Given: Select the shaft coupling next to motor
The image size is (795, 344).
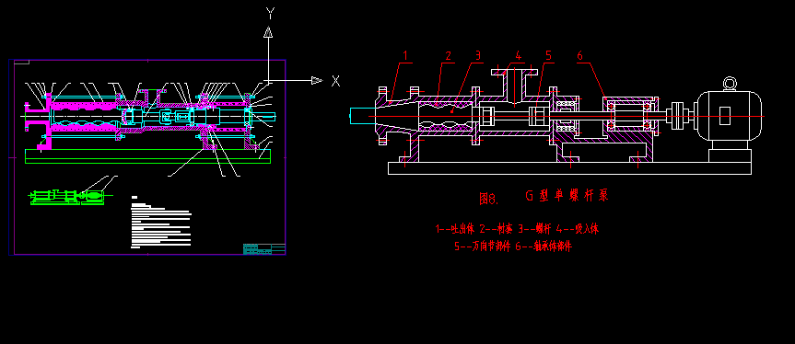Looking at the screenshot, I should coord(678,116).
